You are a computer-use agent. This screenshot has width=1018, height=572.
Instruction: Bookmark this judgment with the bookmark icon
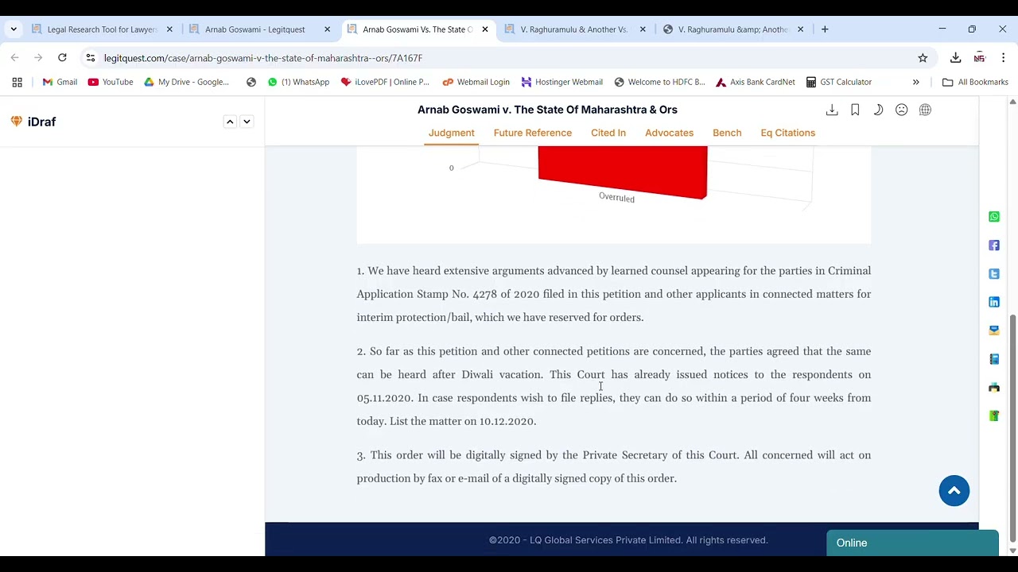[x=855, y=110]
